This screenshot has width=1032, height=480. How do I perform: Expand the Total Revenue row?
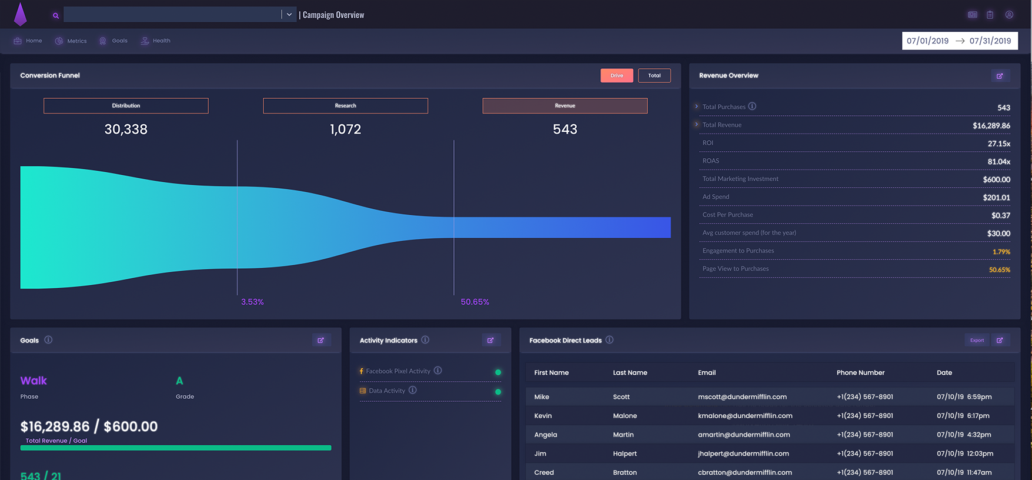click(697, 124)
